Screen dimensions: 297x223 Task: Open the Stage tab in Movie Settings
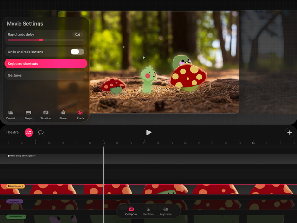[28, 115]
